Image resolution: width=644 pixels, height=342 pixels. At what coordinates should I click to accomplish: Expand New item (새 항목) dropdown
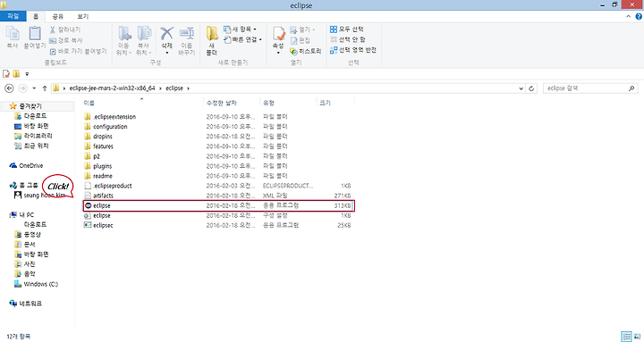240,29
